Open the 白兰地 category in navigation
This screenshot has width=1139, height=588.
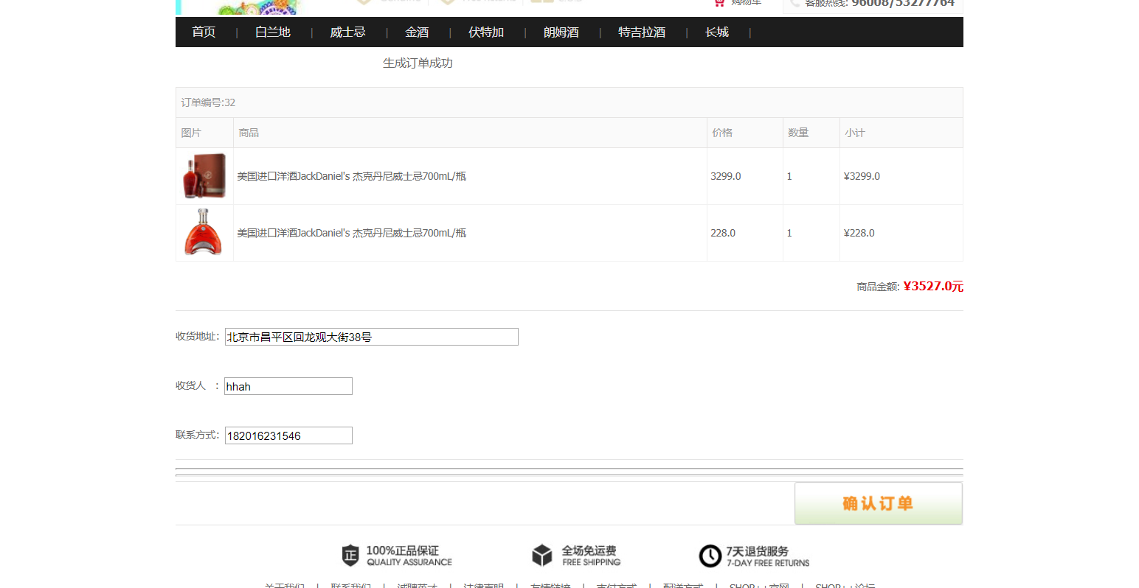click(x=273, y=32)
